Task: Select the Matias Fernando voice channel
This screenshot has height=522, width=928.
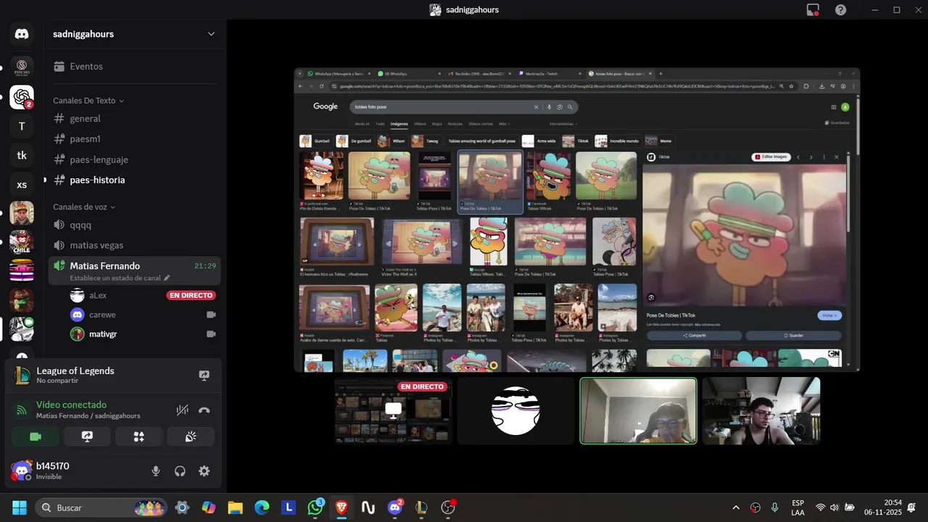Action: coord(135,270)
